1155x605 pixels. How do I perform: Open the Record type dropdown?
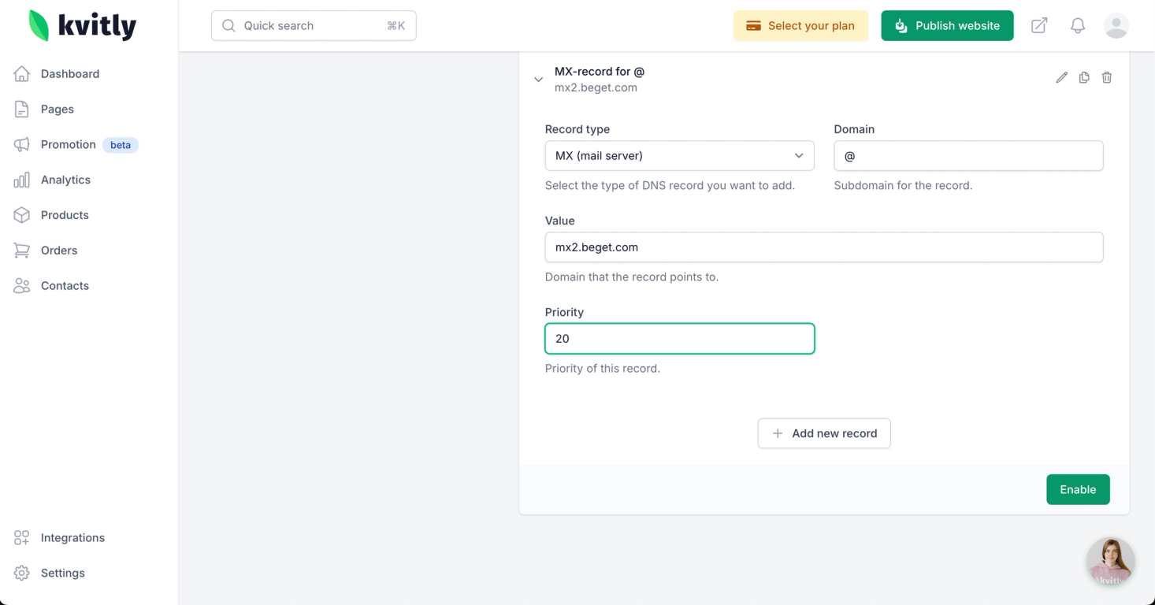pos(679,156)
